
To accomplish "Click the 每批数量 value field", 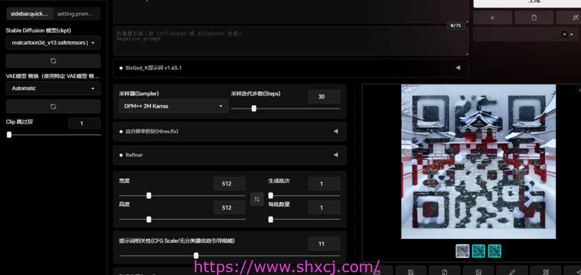I will [324, 208].
